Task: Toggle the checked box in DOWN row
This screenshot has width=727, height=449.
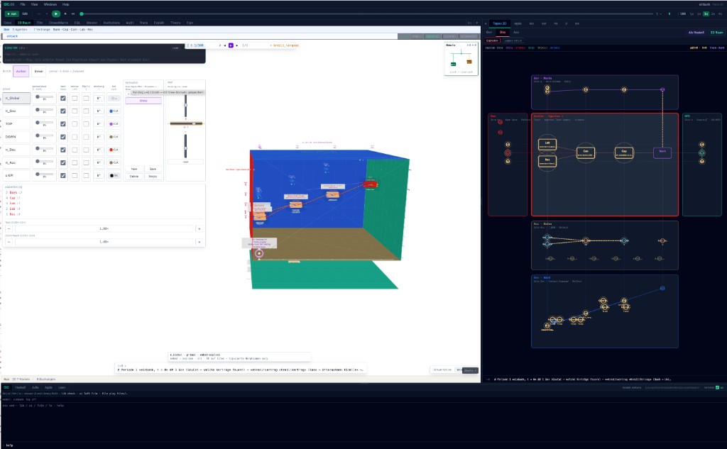Action: tap(63, 137)
